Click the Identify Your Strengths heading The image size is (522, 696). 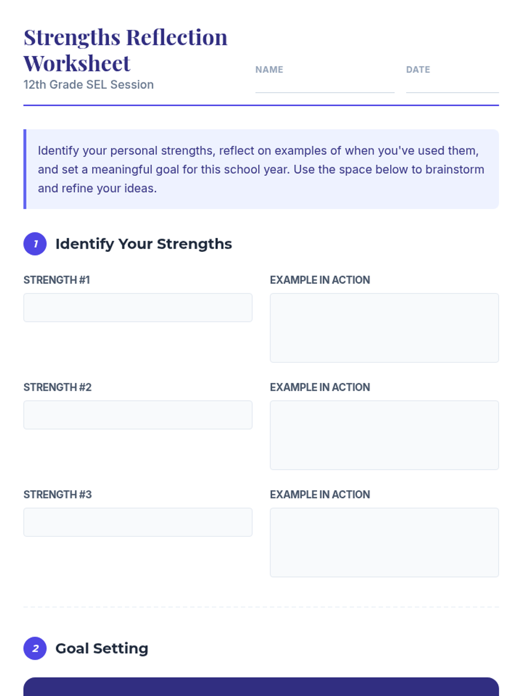click(144, 244)
